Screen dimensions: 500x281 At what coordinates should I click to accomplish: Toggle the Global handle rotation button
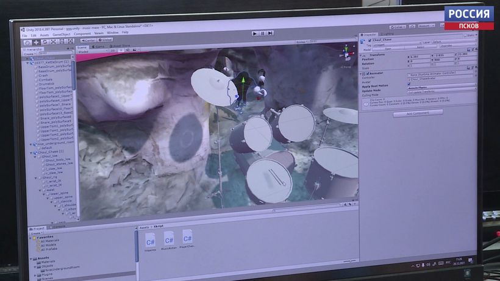(105, 40)
